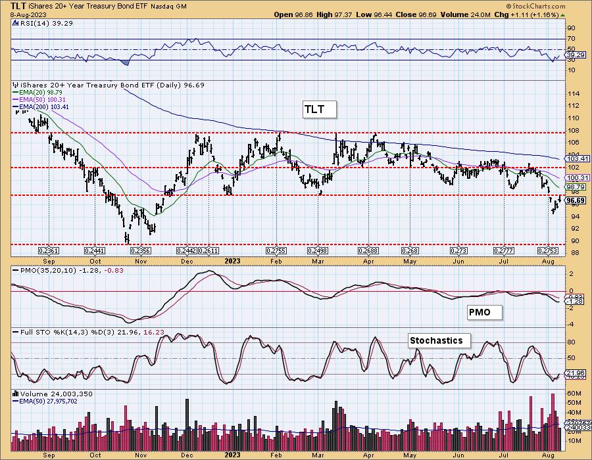Click the 0.2753 label near August

pos(548,251)
